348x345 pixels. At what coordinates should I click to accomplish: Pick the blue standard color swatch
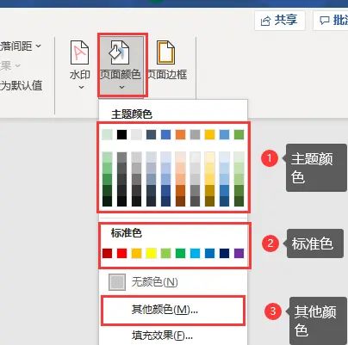pyautogui.click(x=209, y=253)
